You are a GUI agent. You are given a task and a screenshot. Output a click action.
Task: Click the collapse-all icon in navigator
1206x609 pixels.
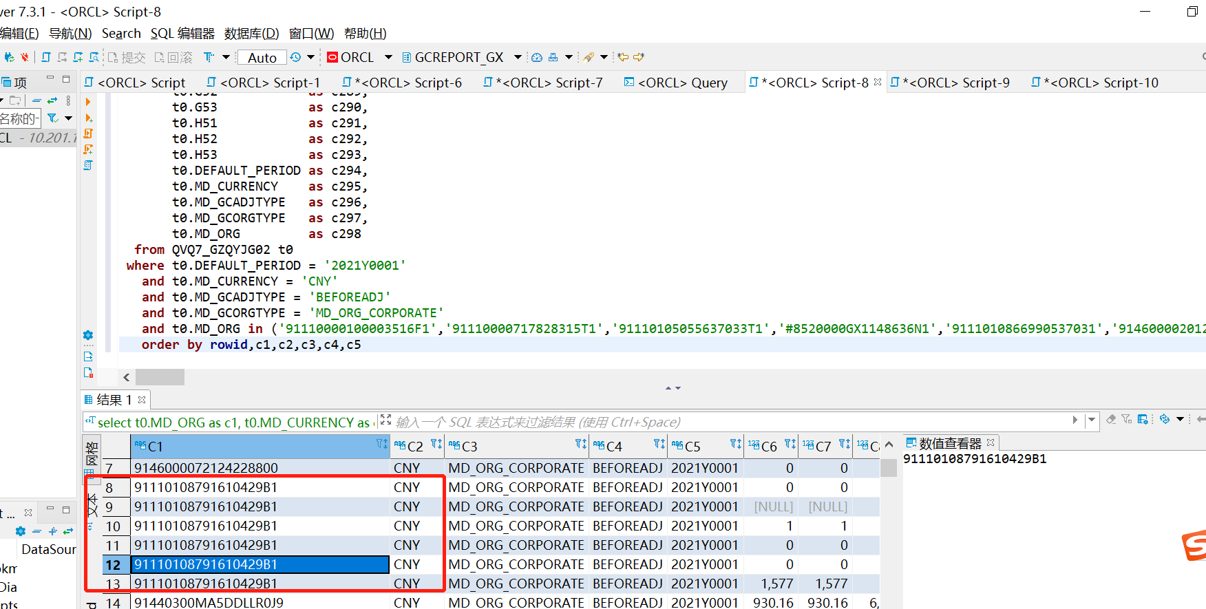pyautogui.click(x=36, y=100)
